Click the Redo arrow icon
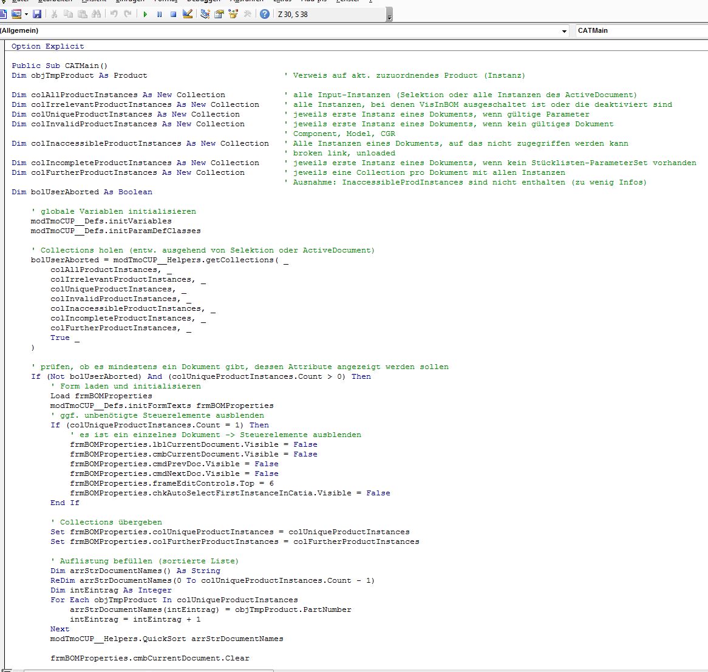 pos(128,14)
